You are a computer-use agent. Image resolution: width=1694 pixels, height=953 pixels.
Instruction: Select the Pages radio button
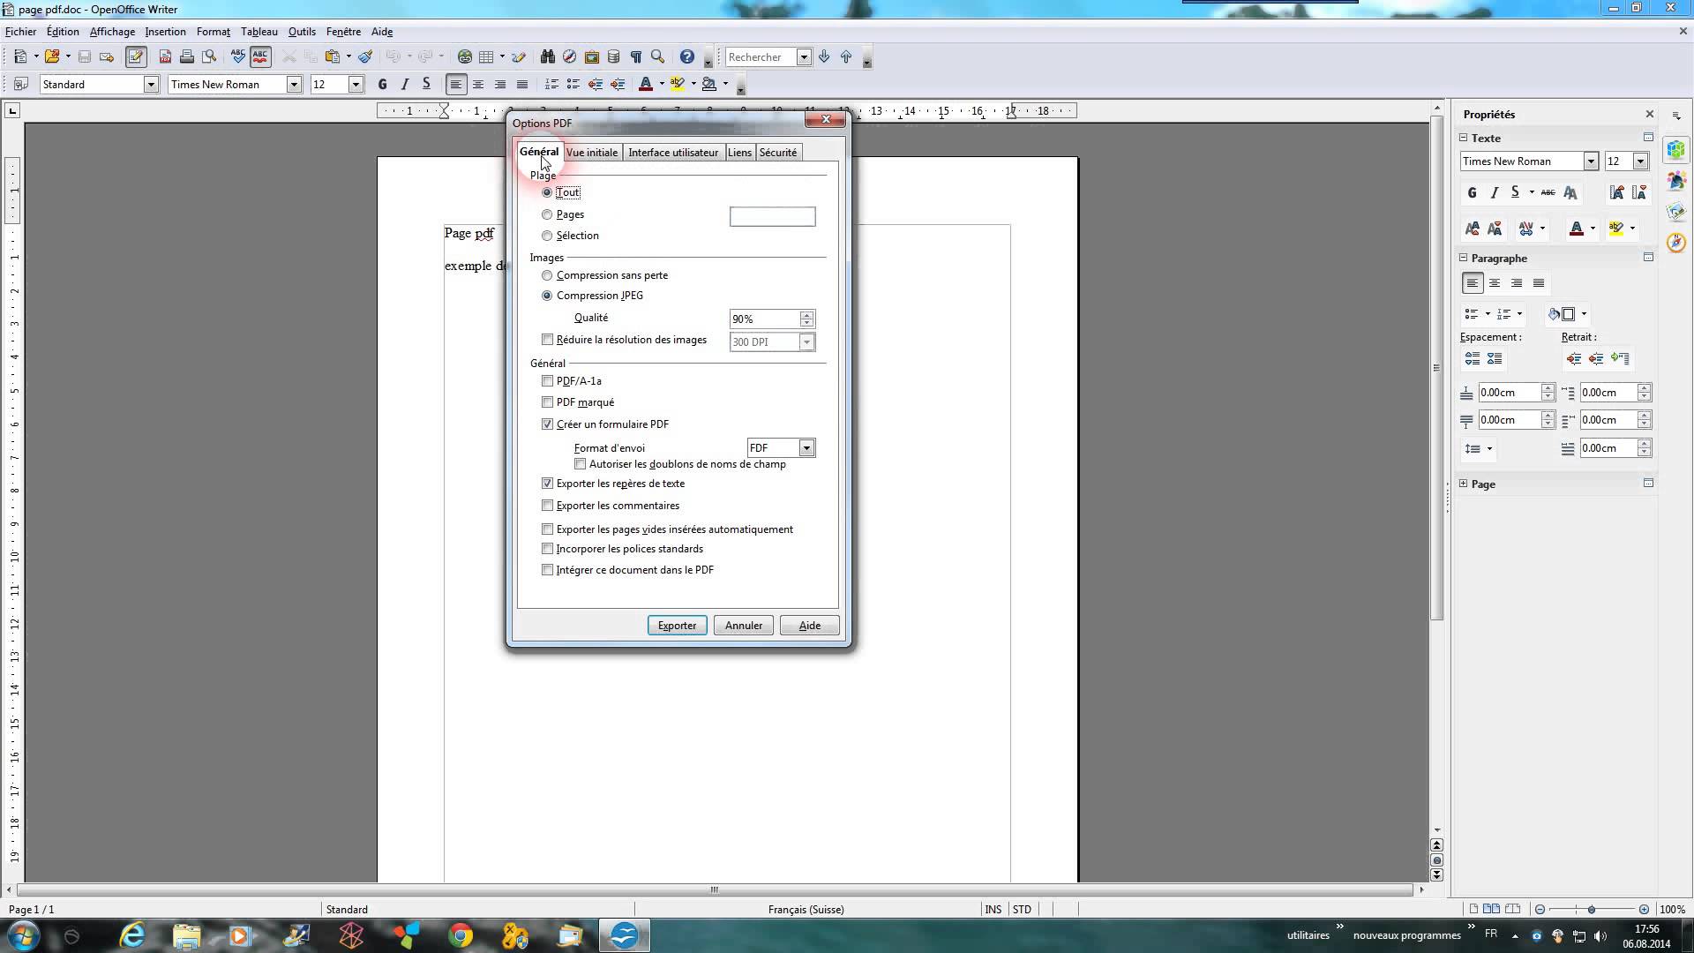pos(547,214)
